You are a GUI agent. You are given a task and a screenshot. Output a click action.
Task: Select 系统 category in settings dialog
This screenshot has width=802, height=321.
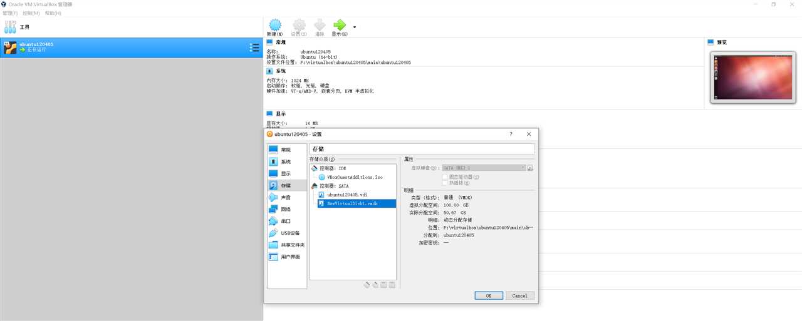pos(286,161)
